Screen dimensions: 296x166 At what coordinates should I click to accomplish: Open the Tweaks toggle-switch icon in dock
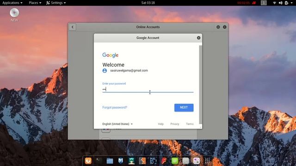point(196,161)
